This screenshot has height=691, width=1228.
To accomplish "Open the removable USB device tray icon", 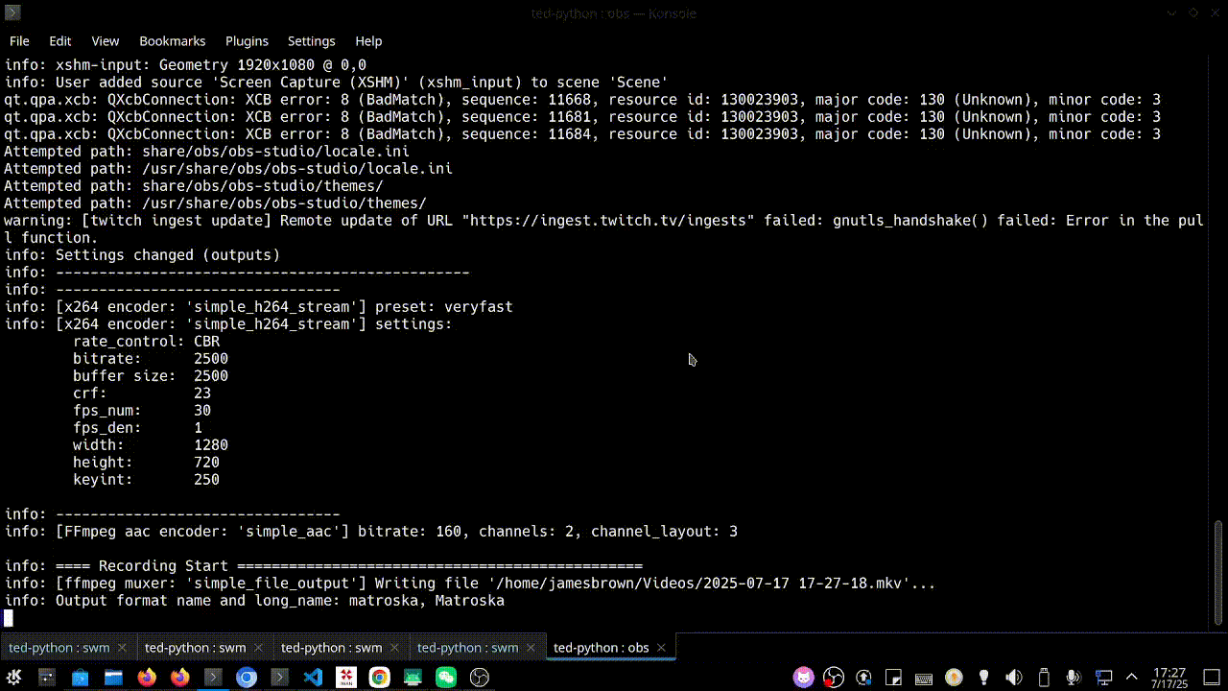I will [1043, 677].
